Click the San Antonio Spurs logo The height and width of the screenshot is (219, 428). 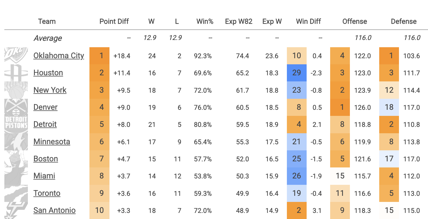[16, 210]
